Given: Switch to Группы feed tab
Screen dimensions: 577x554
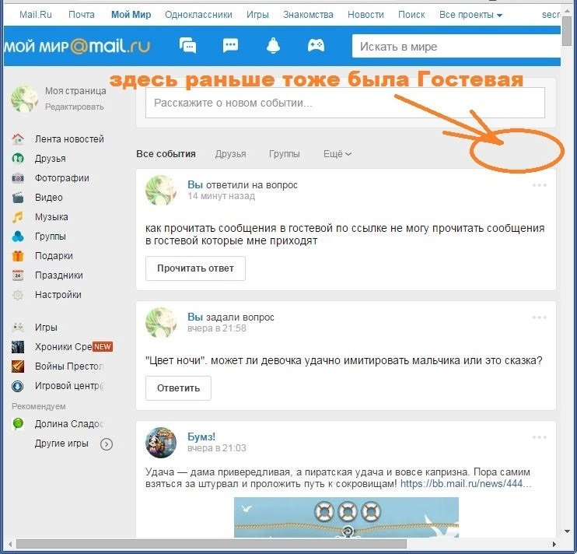Looking at the screenshot, I should [284, 154].
